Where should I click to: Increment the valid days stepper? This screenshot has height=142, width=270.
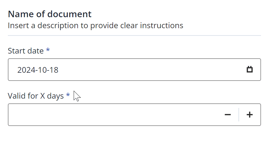(249, 115)
